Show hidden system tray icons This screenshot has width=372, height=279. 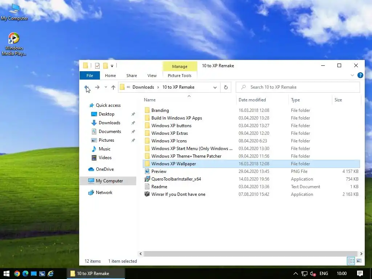(x=296, y=274)
